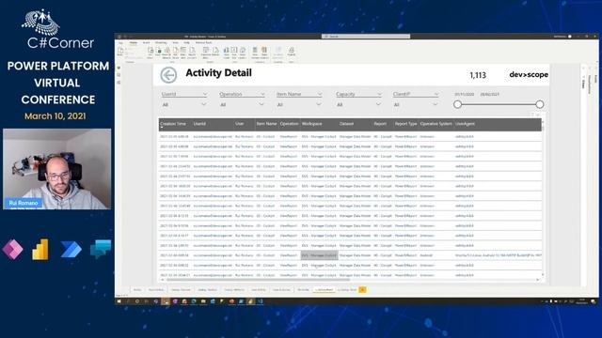
Task: Click the dev>scope logo
Action: coord(529,75)
